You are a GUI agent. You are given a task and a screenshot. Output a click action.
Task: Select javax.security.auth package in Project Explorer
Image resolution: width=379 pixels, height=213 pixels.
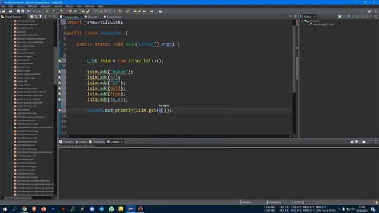27,88
